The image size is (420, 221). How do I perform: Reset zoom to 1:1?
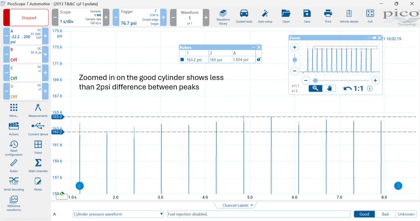coord(358,88)
